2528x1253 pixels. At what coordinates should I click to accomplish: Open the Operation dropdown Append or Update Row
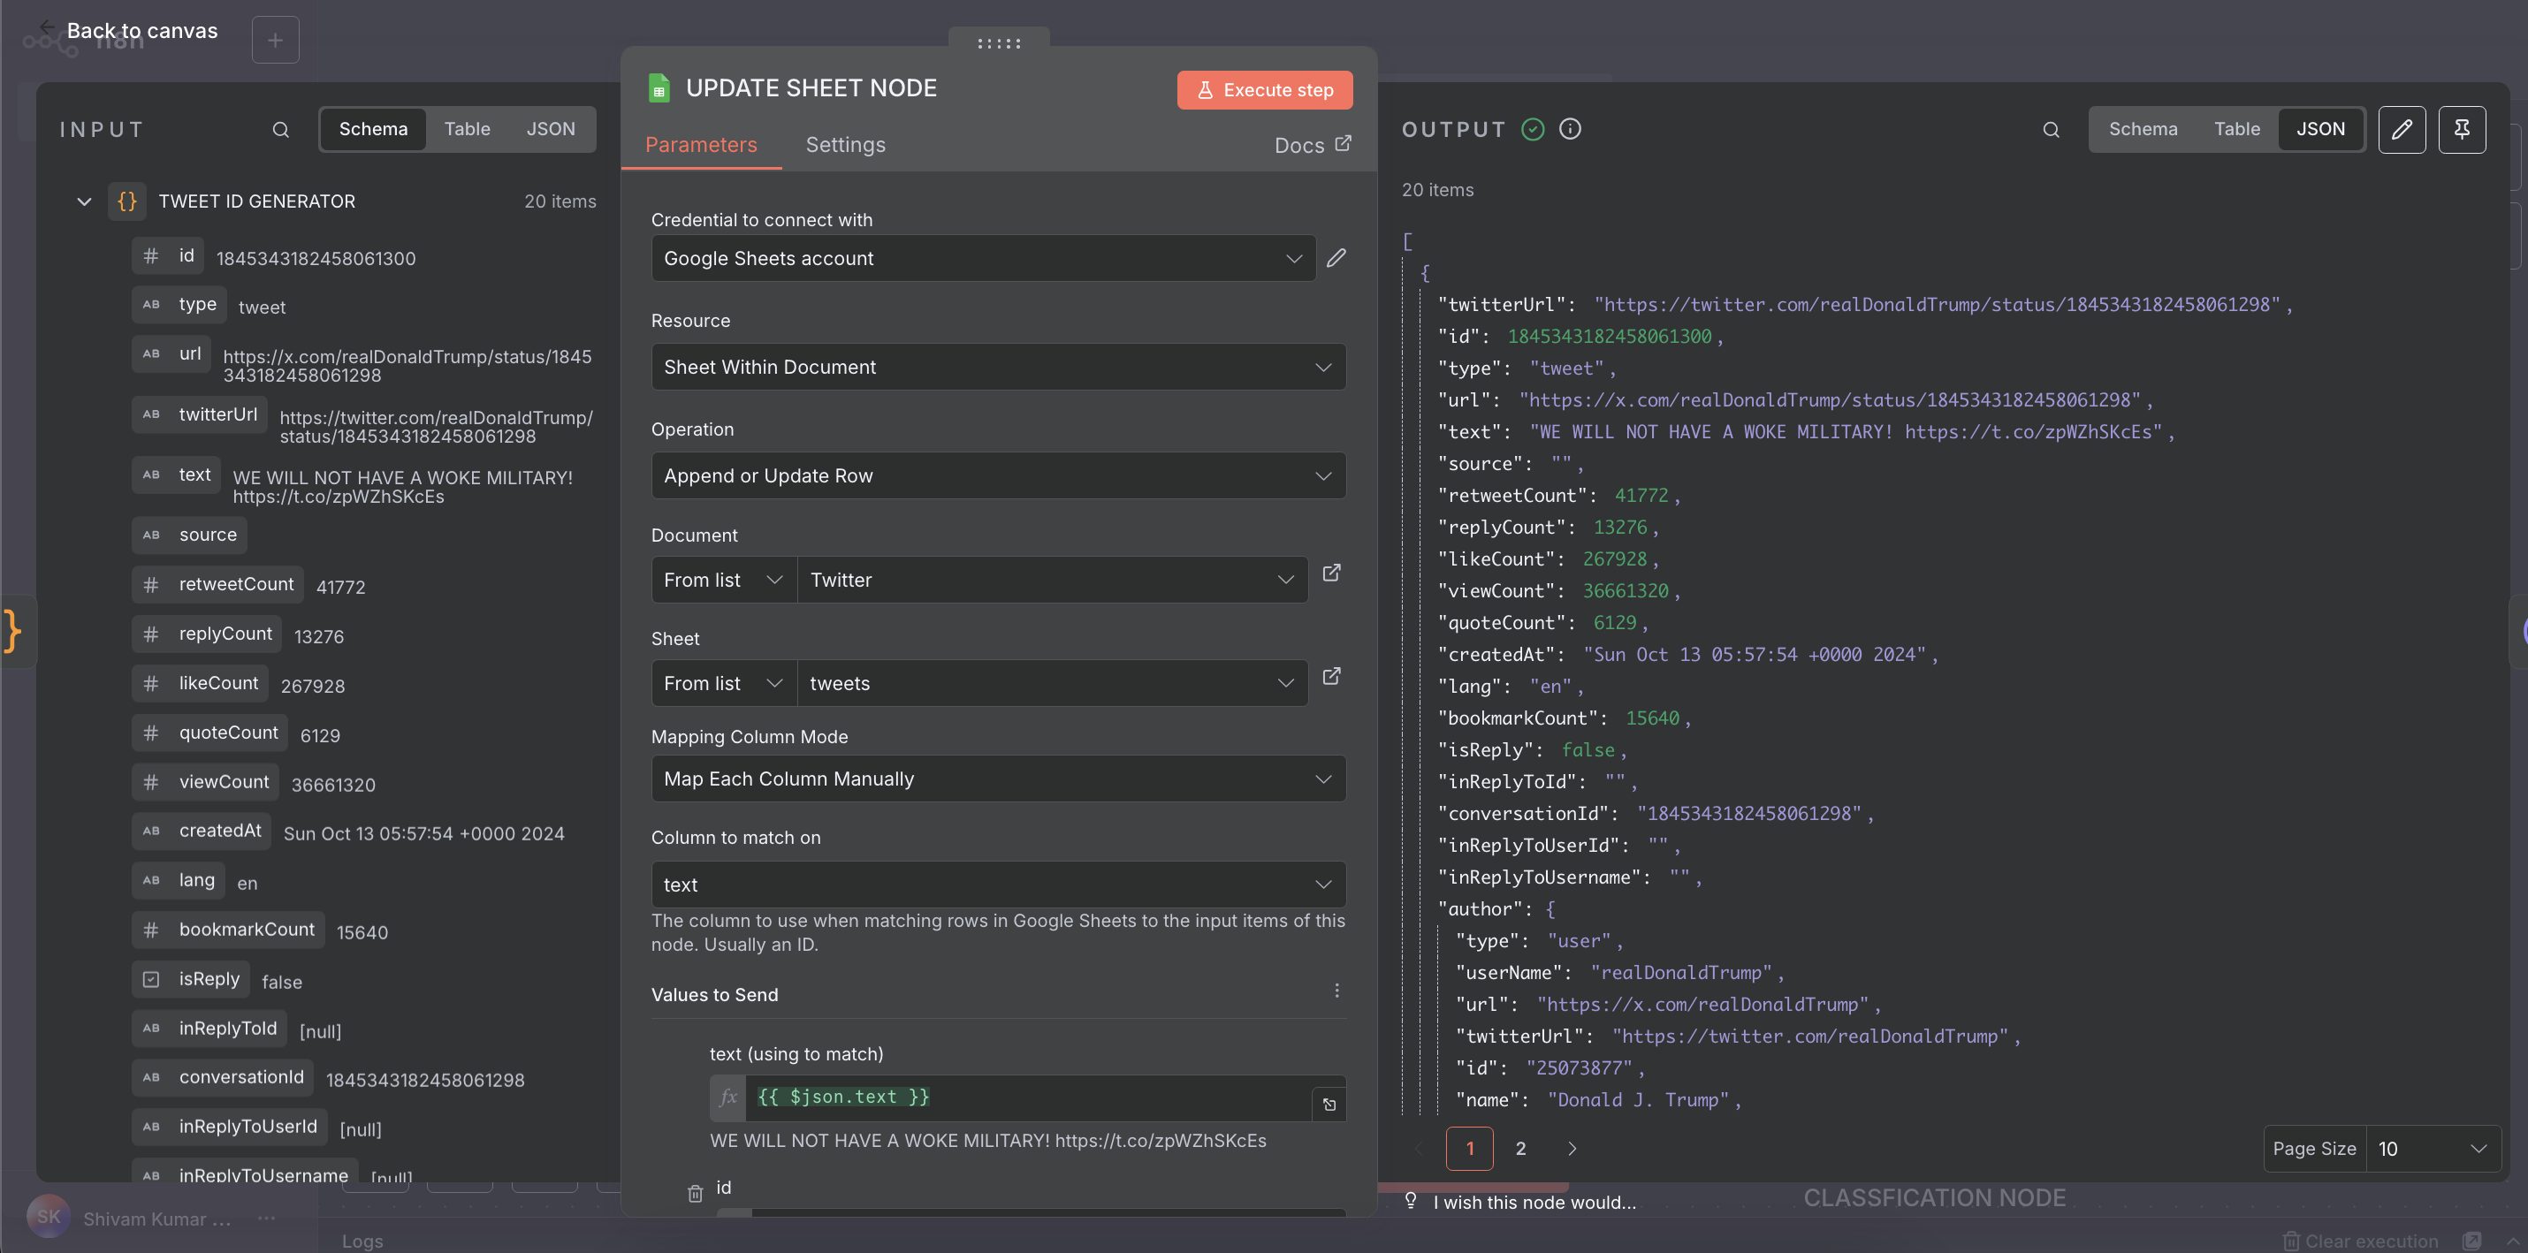pos(997,476)
